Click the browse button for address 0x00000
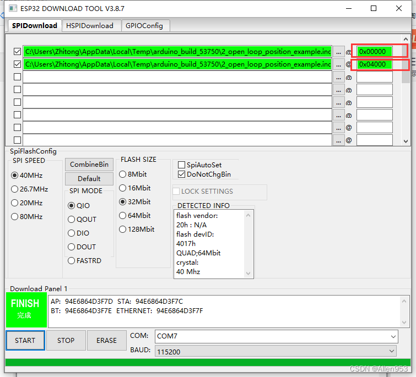416x377 pixels. pyautogui.click(x=338, y=52)
